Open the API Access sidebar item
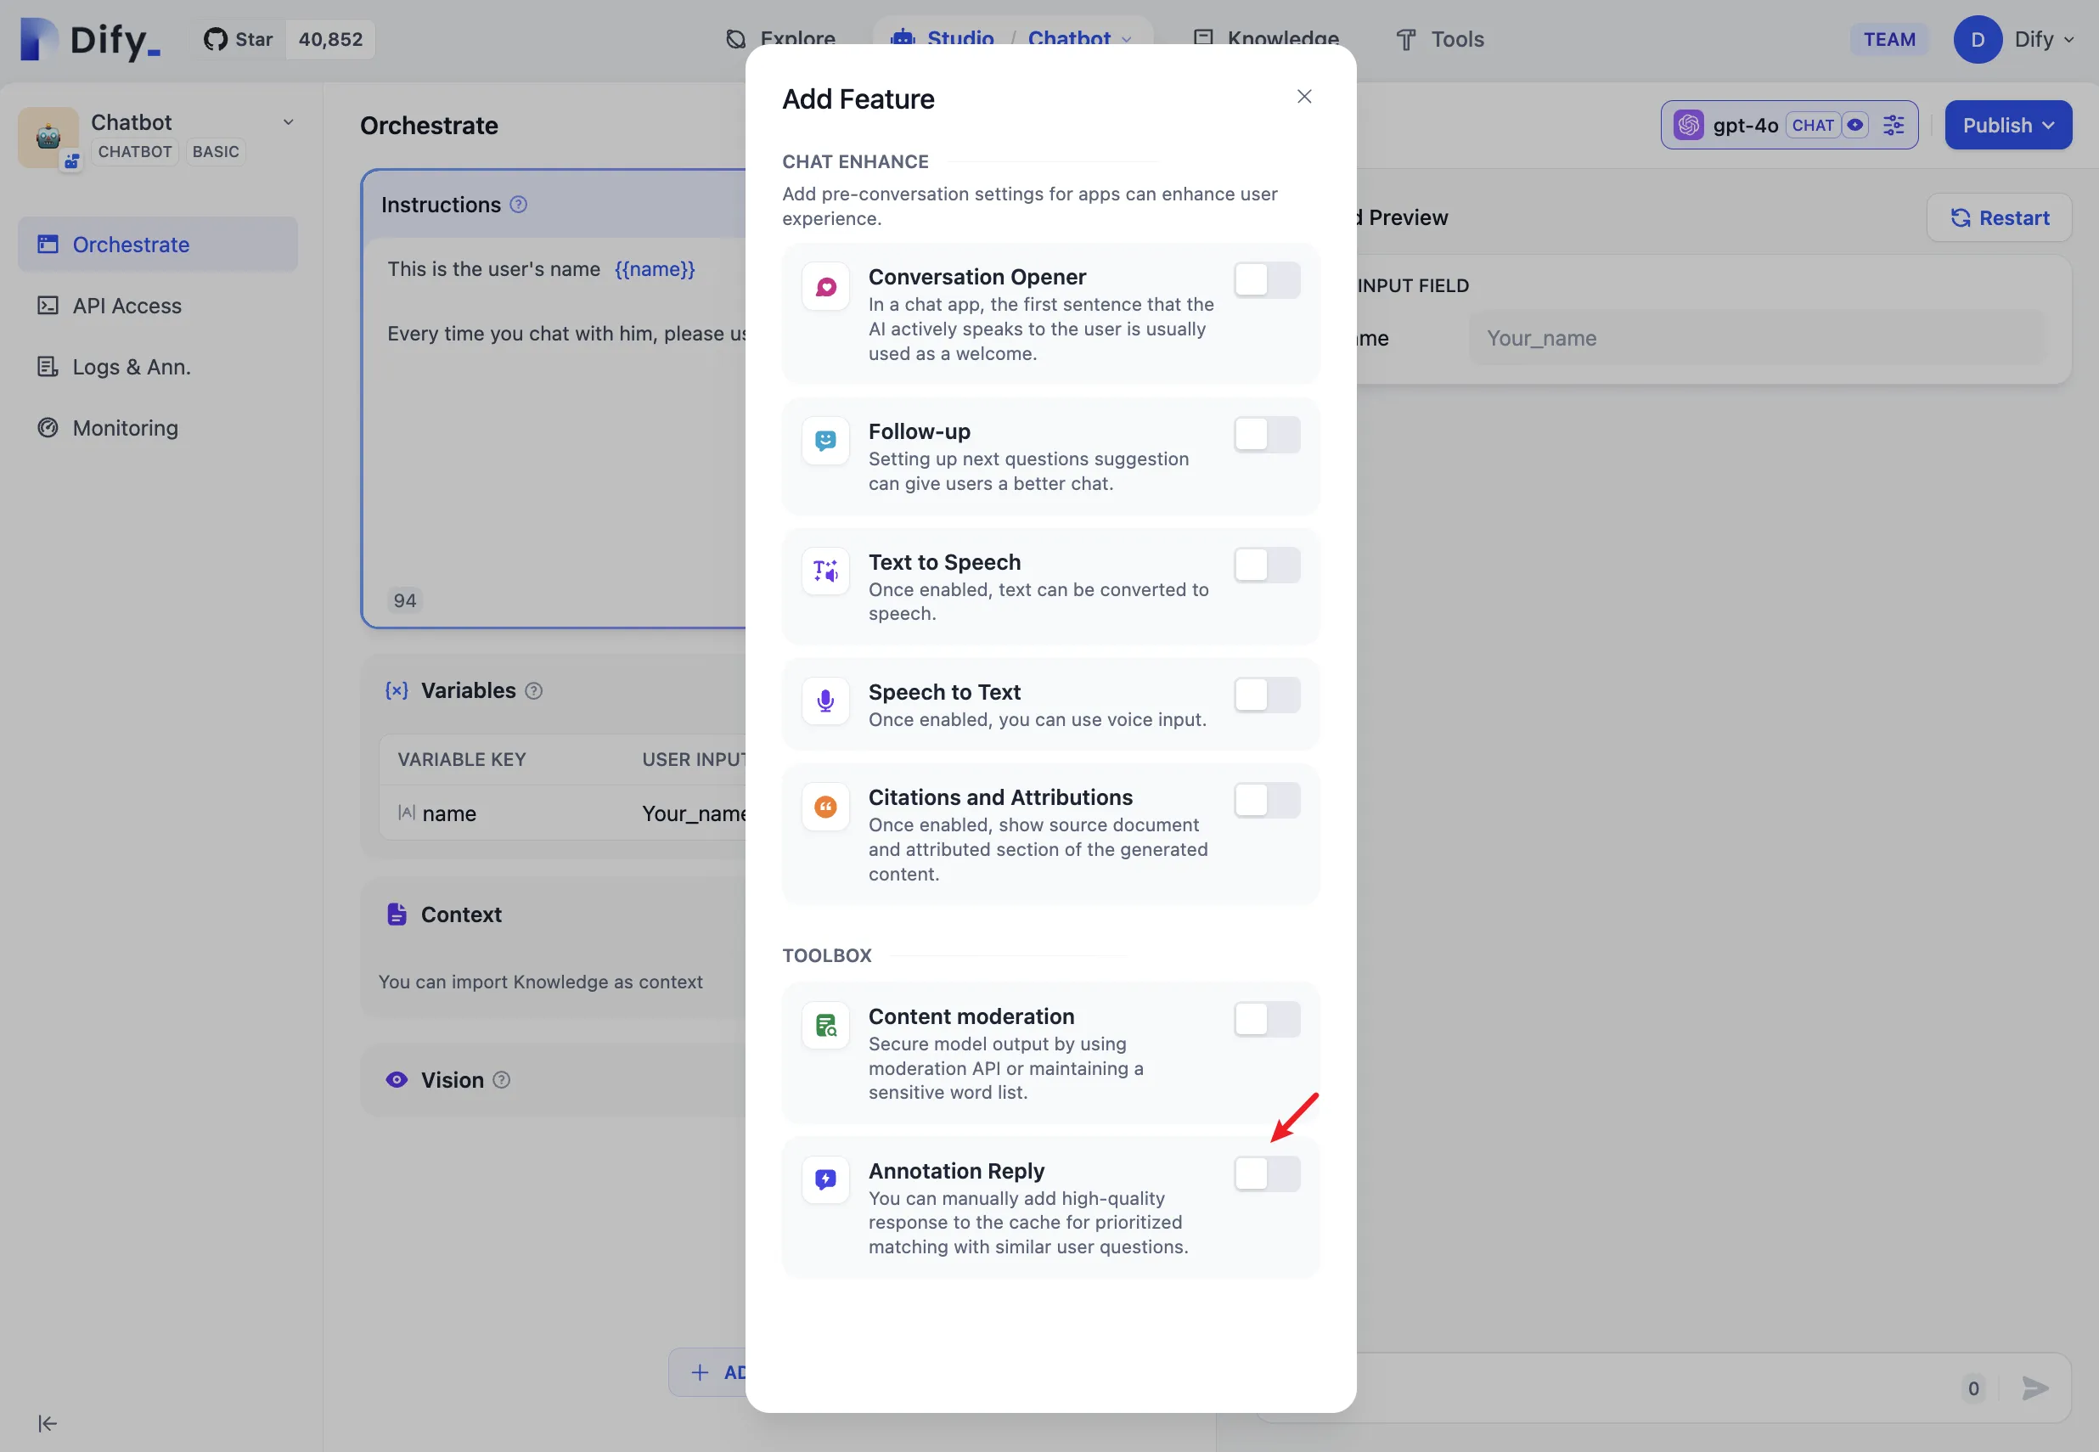The height and width of the screenshot is (1452, 2099). pos(127,306)
